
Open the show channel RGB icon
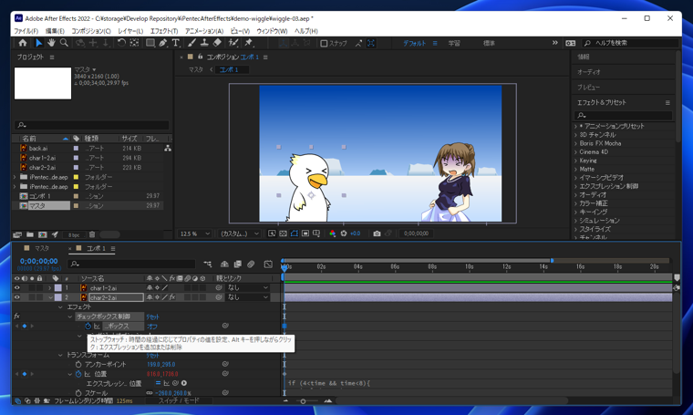[332, 233]
